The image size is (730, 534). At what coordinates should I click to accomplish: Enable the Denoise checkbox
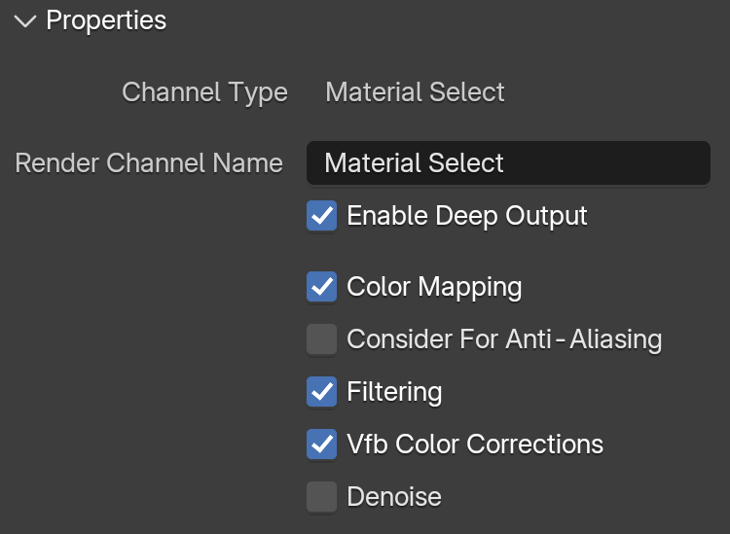point(322,497)
